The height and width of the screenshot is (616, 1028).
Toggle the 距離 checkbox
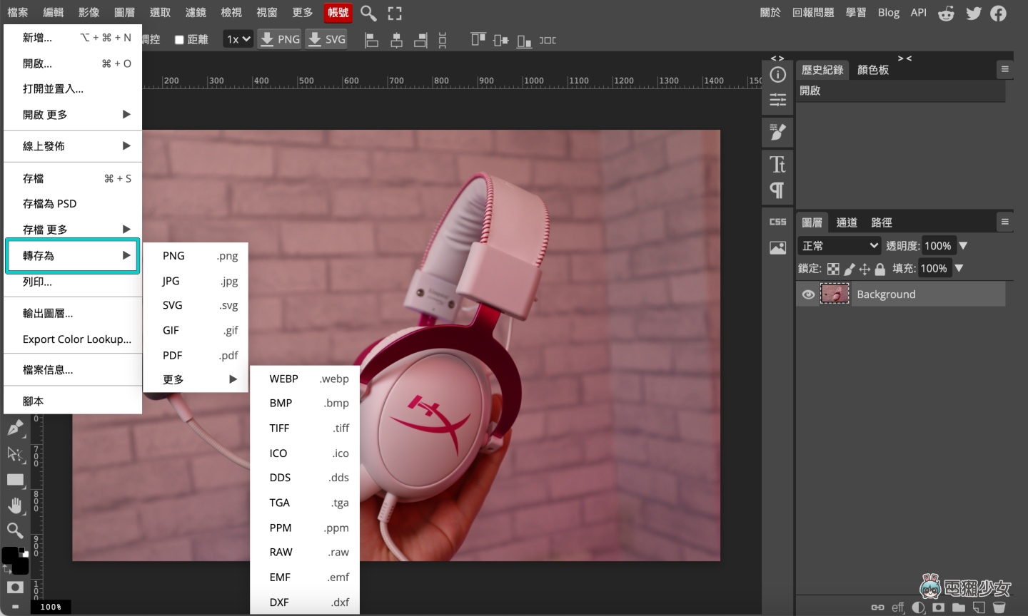tap(180, 40)
